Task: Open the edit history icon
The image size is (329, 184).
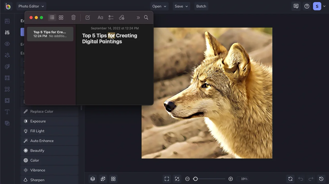Action: click(x=321, y=179)
